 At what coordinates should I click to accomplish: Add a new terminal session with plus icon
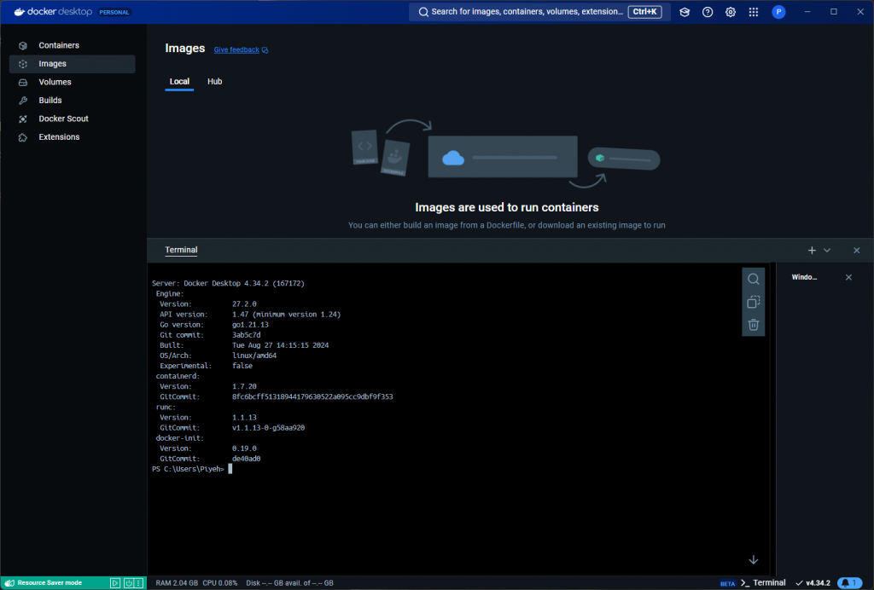[x=812, y=251]
